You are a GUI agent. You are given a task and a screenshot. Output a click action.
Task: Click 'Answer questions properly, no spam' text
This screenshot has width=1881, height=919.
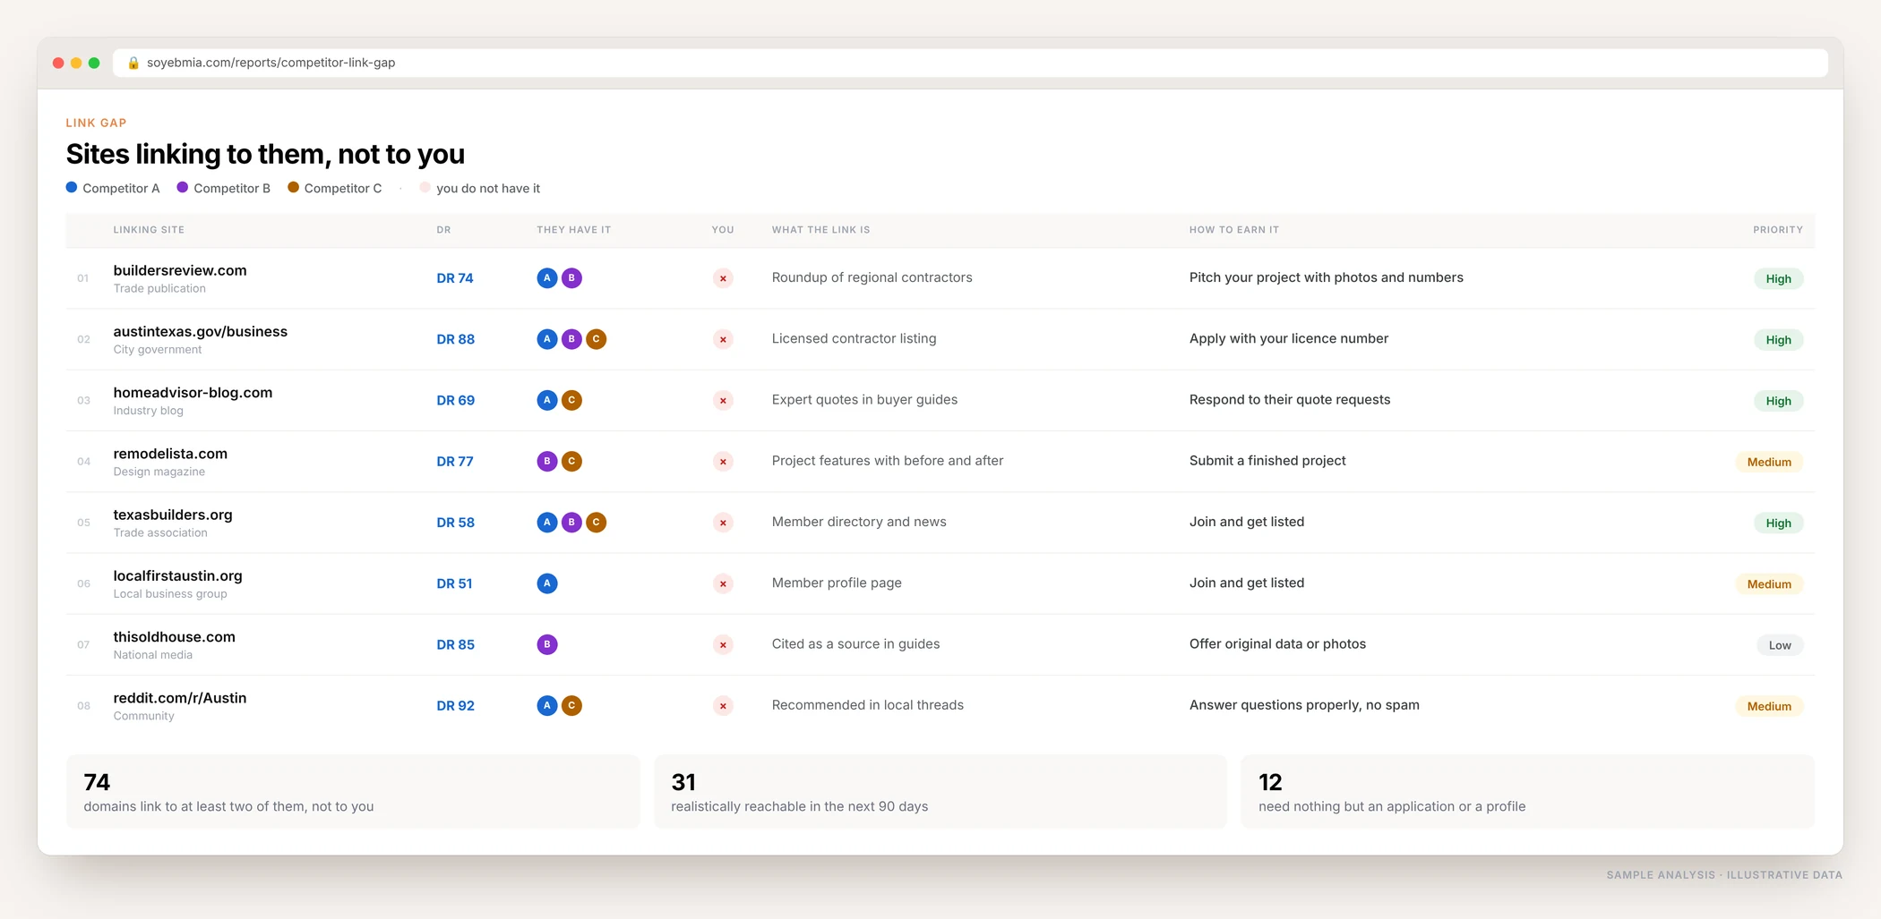click(x=1304, y=705)
